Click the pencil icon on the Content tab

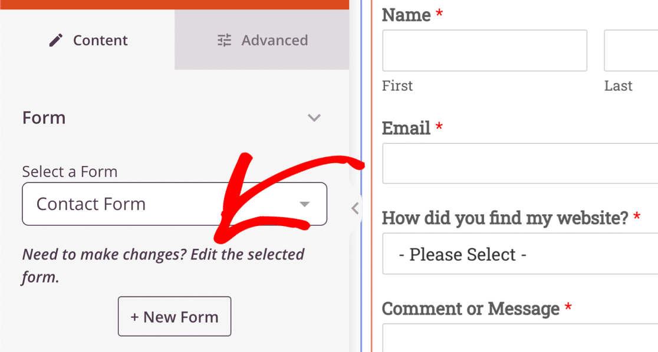[55, 40]
